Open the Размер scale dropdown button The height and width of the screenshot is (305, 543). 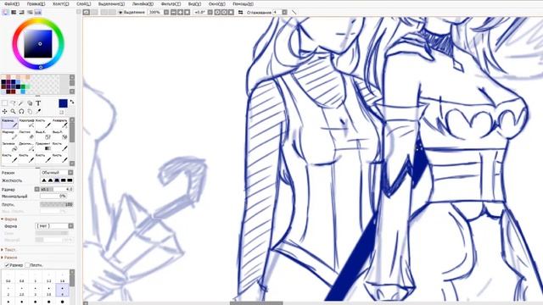coord(37,189)
